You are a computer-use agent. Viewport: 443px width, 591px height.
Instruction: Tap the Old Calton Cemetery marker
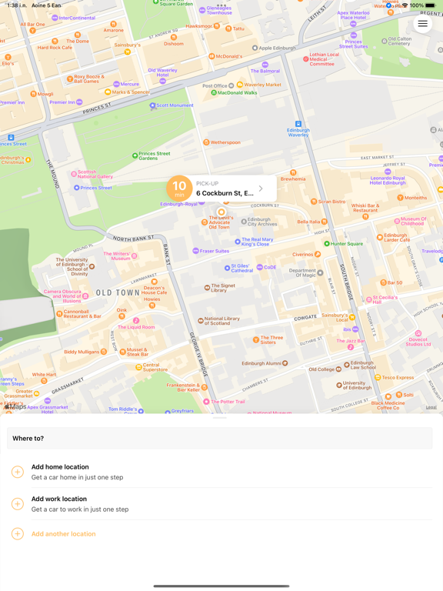pos(385,41)
